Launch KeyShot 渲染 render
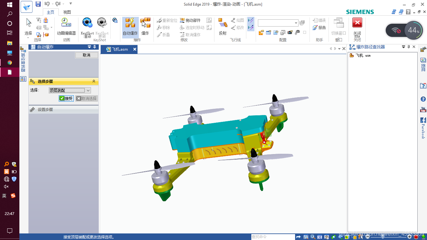The height and width of the screenshot is (240, 427). click(x=87, y=27)
